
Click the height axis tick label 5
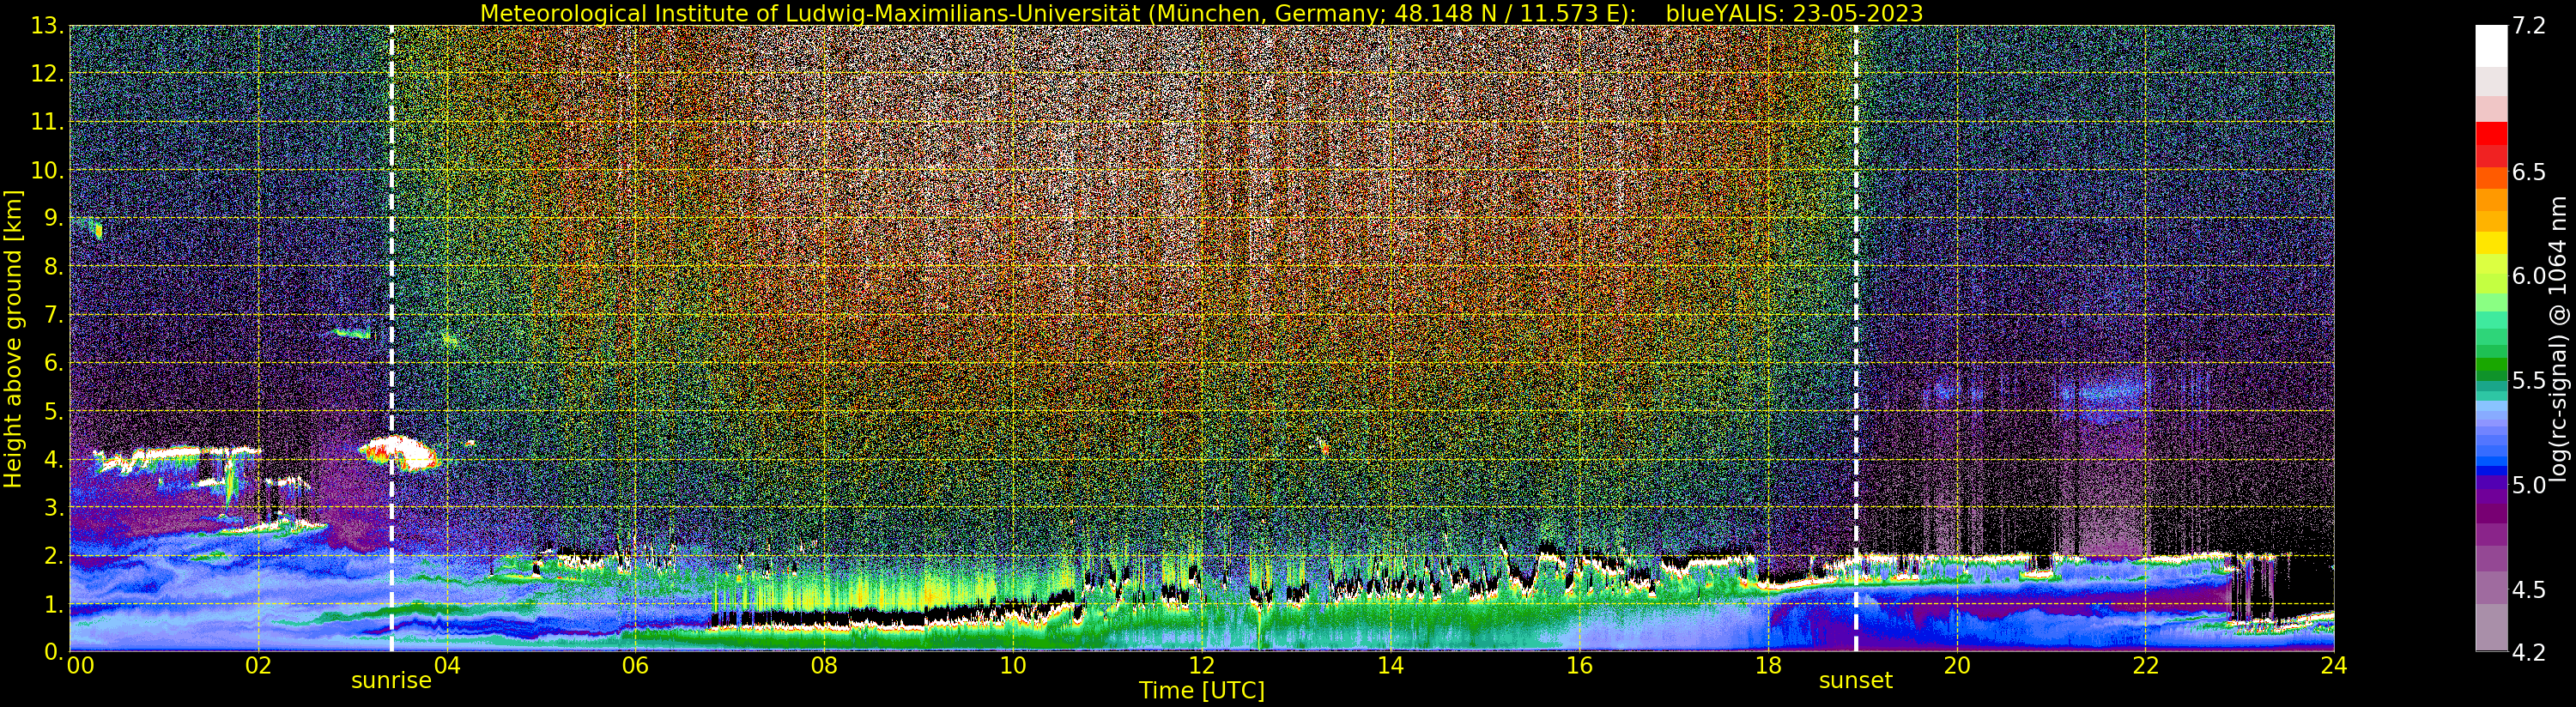coord(54,411)
